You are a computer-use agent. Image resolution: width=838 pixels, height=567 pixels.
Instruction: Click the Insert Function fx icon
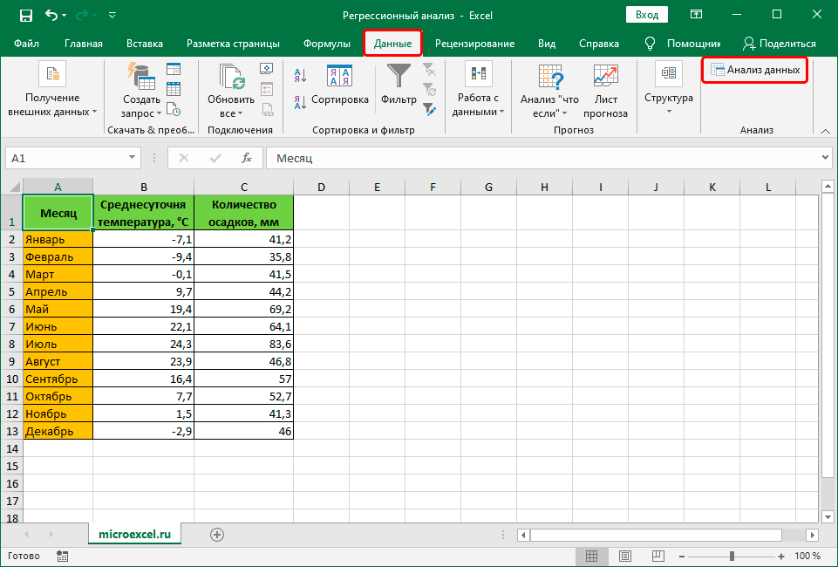(247, 158)
